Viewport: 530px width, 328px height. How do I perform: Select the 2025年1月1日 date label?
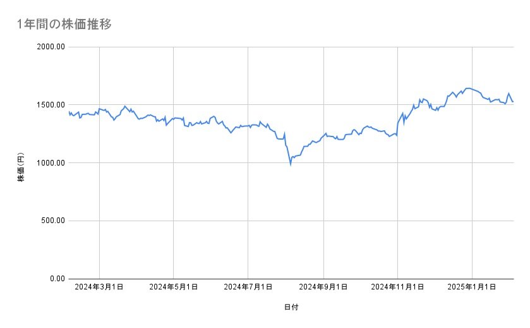click(x=473, y=287)
